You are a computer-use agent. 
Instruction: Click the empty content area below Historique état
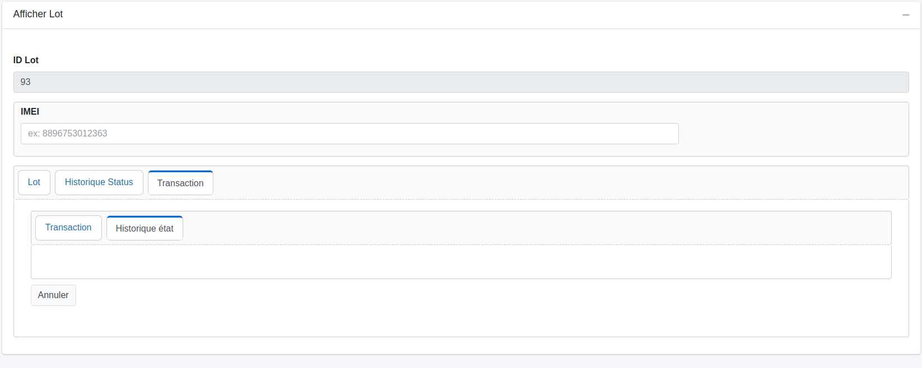[x=461, y=261]
